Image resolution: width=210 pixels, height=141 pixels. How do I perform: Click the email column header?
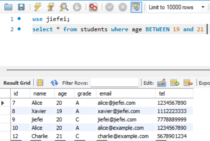[x=126, y=94]
